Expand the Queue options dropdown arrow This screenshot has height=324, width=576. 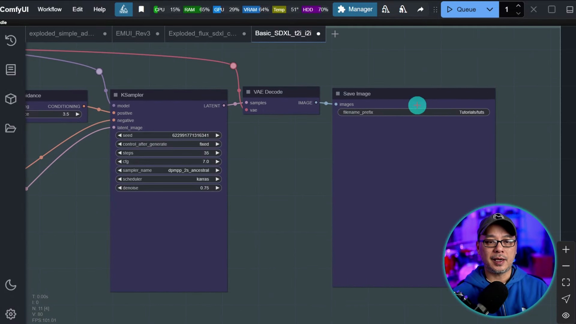[490, 9]
